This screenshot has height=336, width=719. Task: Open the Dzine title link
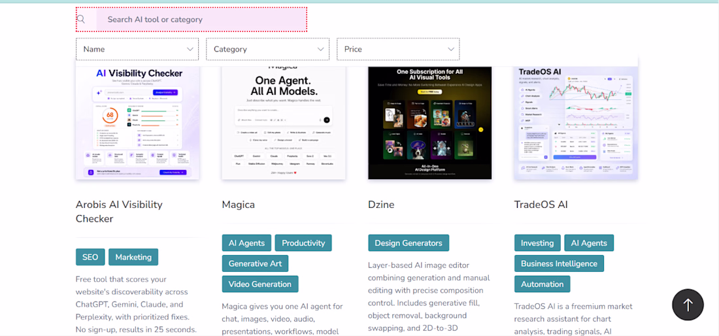[x=382, y=205]
